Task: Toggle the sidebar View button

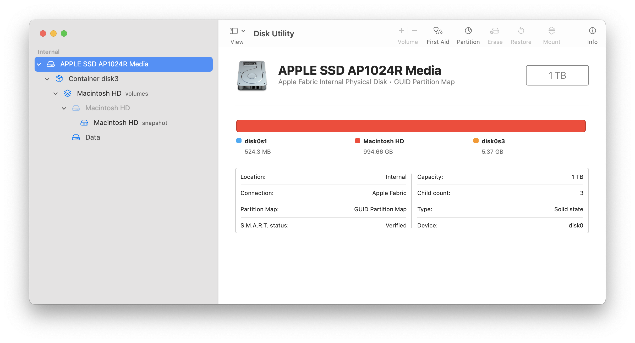Action: (233, 31)
